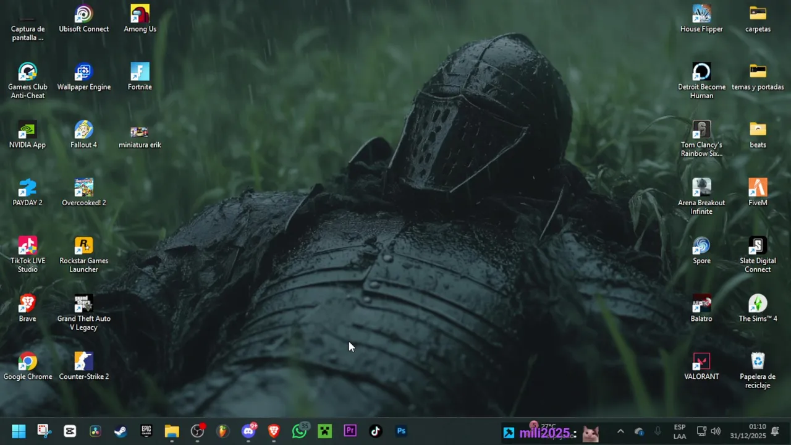Open NVIDIA App shortcut

coord(27,135)
